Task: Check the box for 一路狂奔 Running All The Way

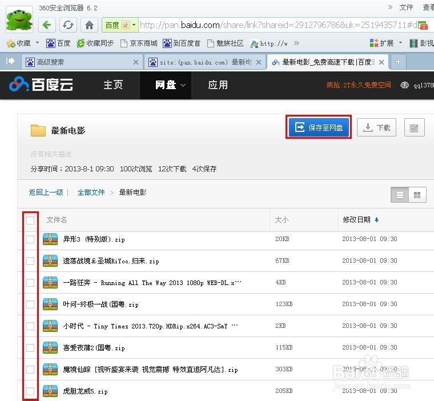Action: pyautogui.click(x=30, y=283)
